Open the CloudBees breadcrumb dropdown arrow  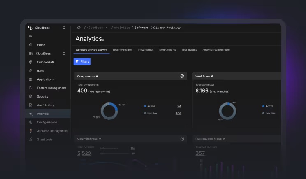click(107, 28)
